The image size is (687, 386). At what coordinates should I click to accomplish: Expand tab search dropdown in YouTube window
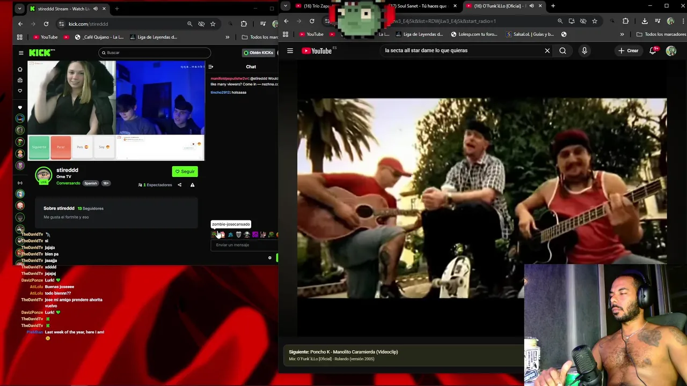[286, 6]
